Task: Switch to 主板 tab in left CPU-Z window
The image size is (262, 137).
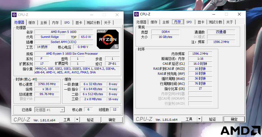Action: tap(44, 23)
